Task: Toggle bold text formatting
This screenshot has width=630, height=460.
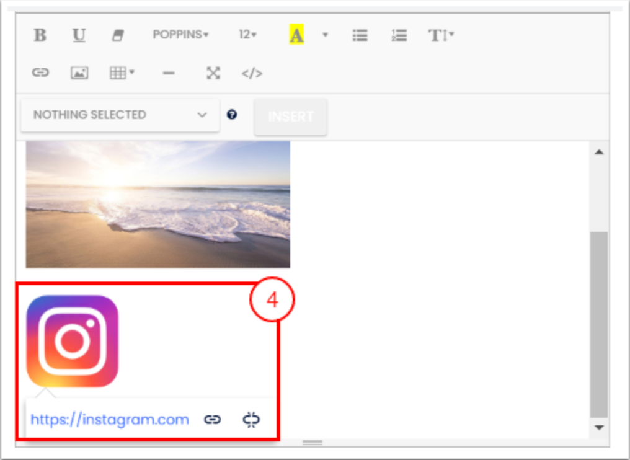Action: [40, 35]
